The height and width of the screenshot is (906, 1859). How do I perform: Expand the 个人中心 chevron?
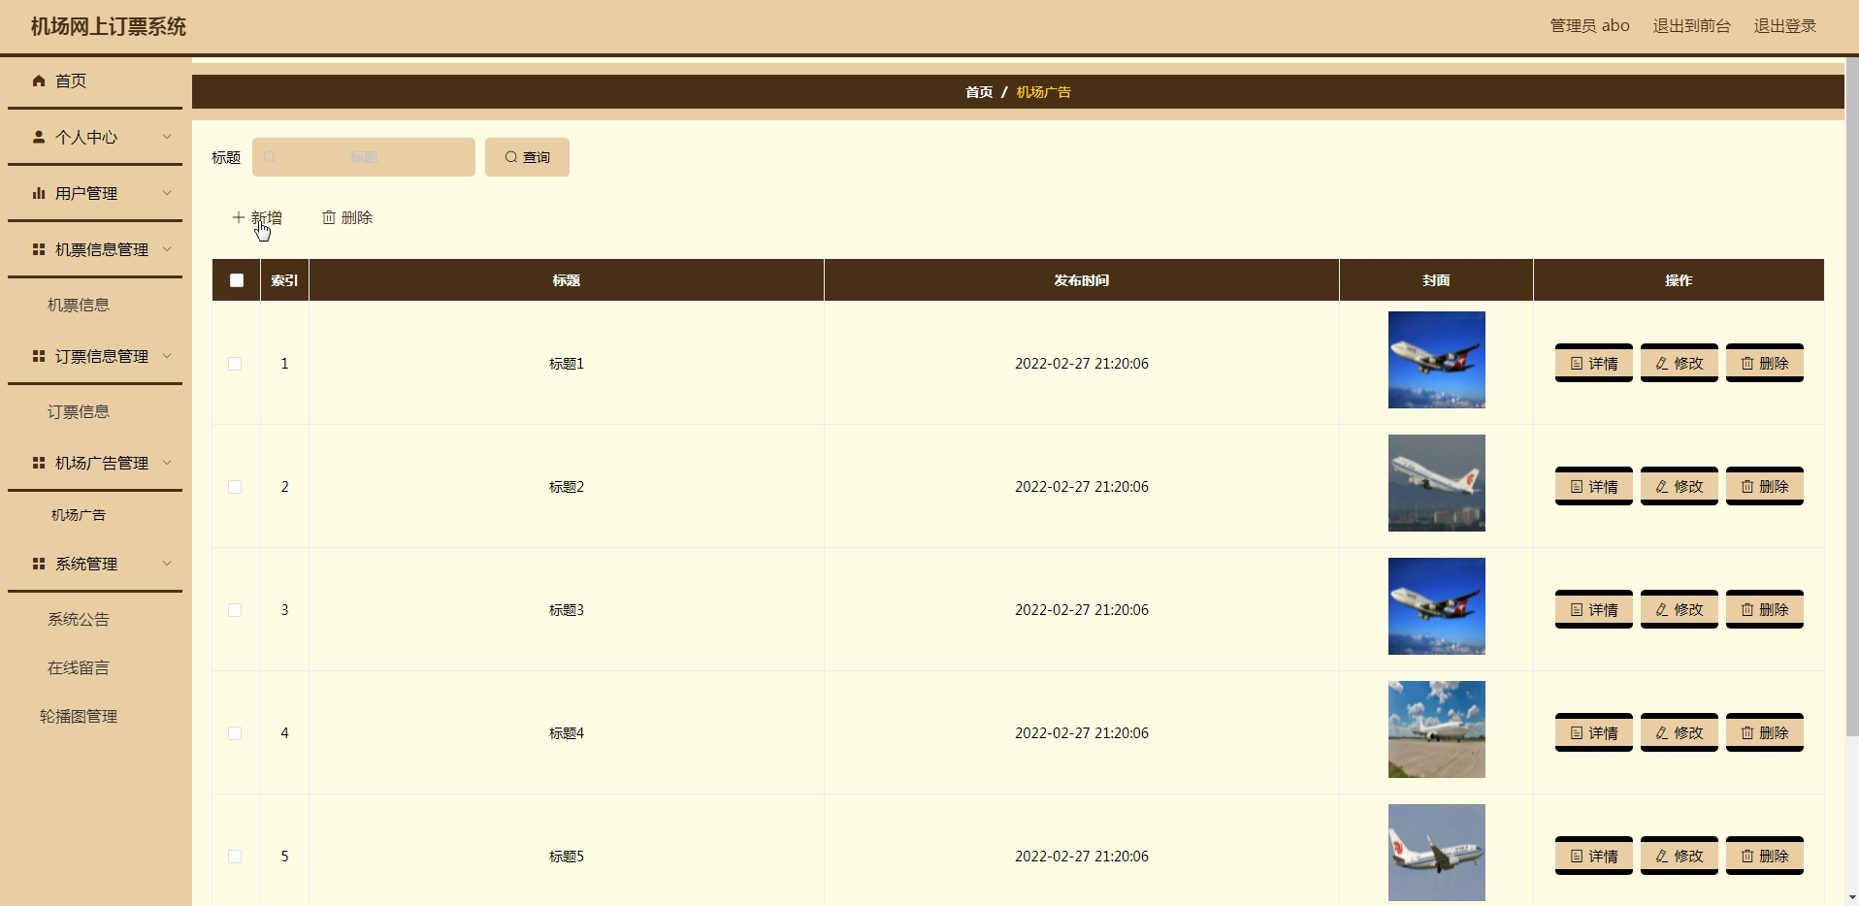[x=167, y=137]
